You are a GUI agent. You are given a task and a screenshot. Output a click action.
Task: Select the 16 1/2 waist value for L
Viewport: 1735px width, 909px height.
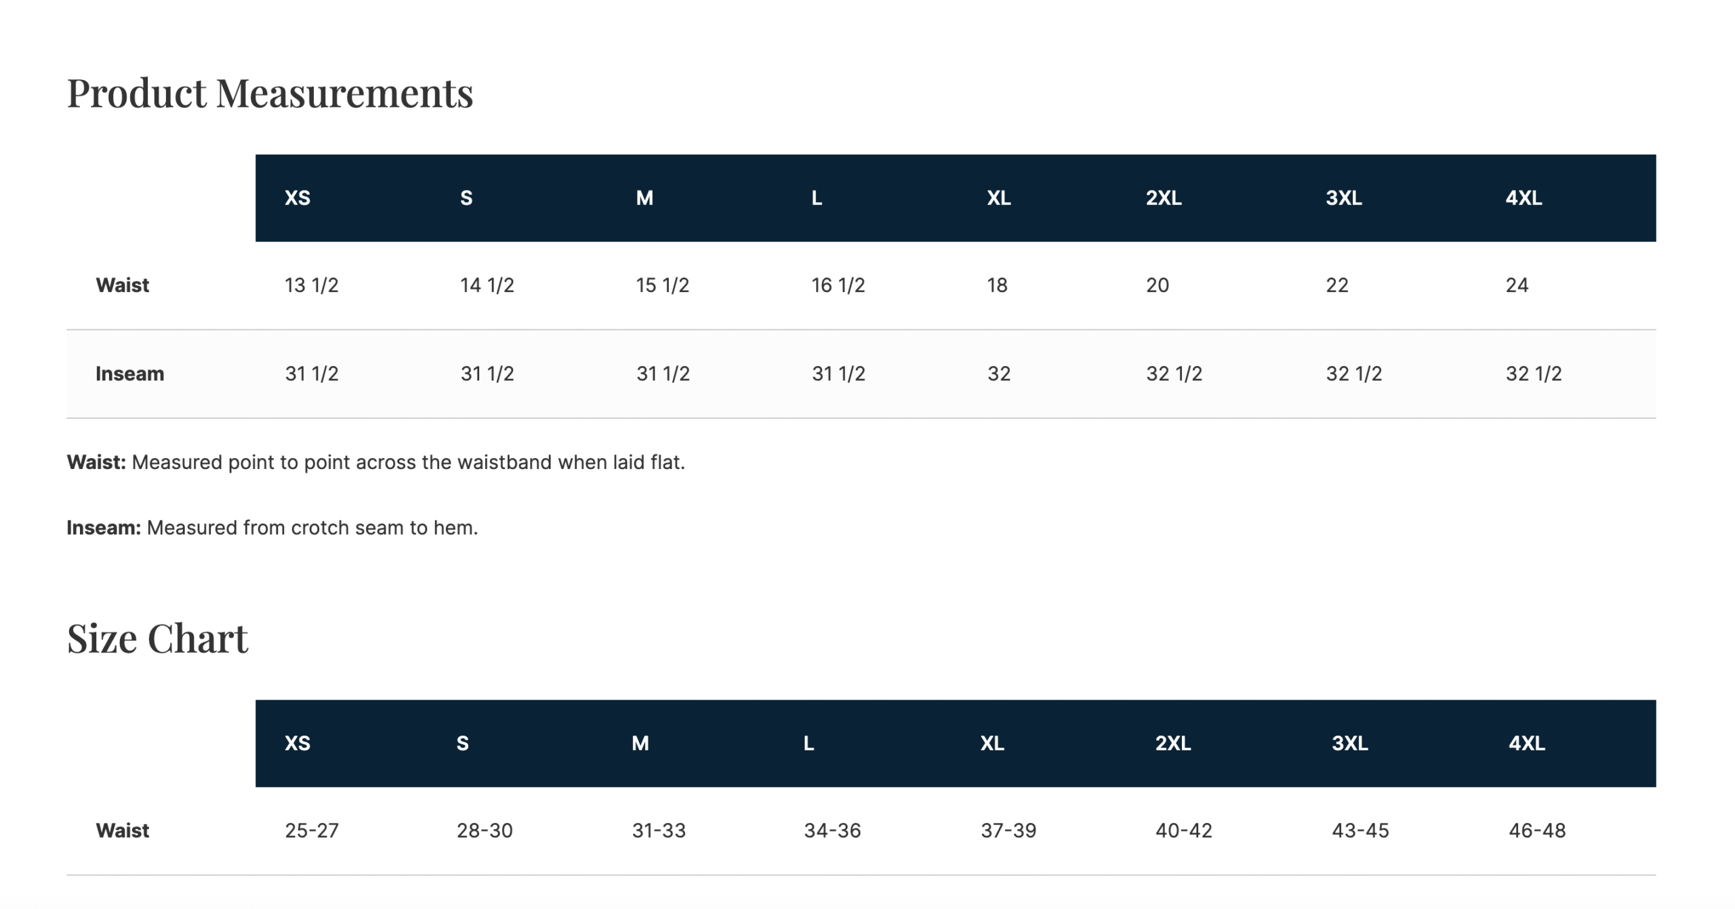coord(838,285)
